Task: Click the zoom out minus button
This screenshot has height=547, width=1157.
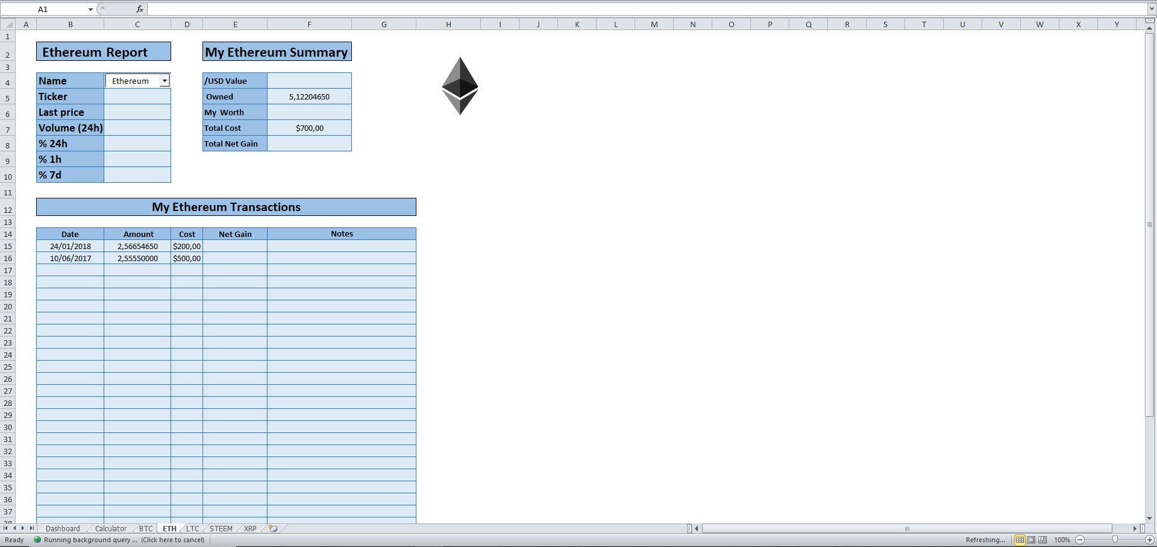Action: click(1080, 540)
